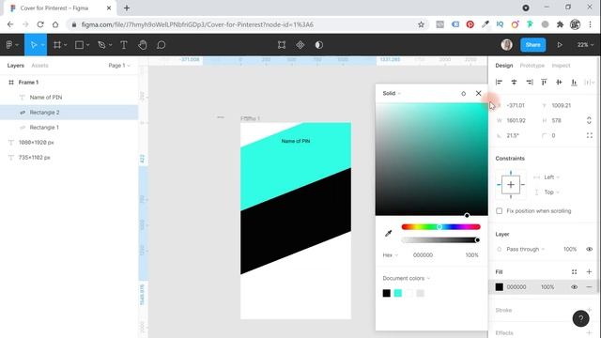Remove the 000000 fill
Screen dimensions: 601x338
pos(589,287)
